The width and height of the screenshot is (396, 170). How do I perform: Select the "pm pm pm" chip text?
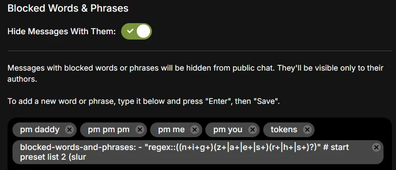pos(109,130)
